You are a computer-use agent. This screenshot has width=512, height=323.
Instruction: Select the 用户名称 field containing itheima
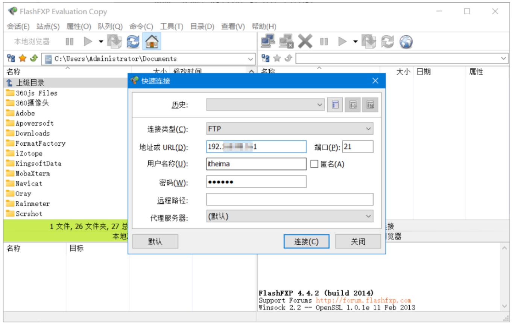(257, 164)
